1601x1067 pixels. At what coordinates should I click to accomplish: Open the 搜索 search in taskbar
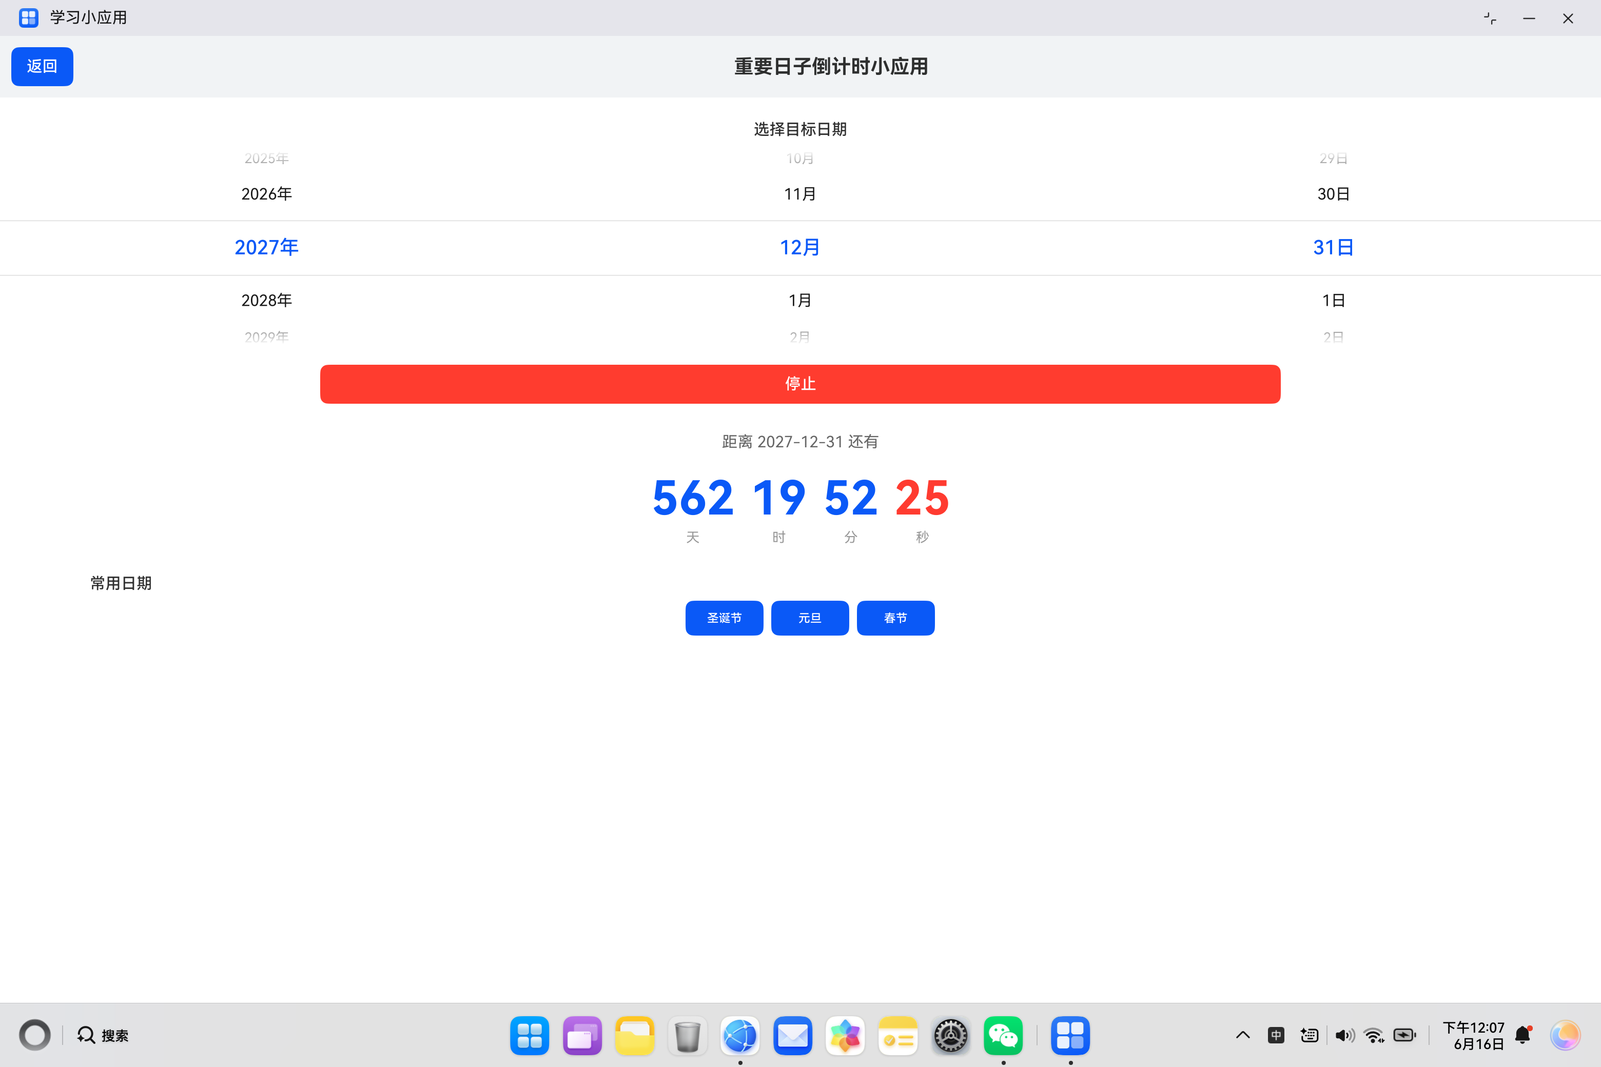tap(103, 1035)
